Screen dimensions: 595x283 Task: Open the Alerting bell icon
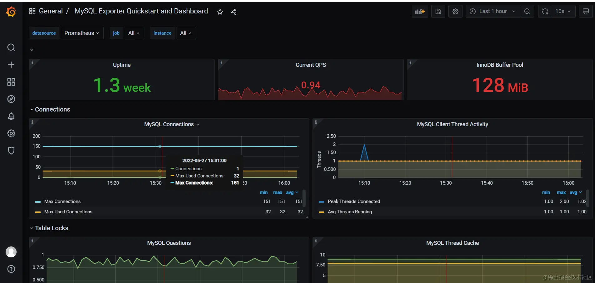coord(11,116)
